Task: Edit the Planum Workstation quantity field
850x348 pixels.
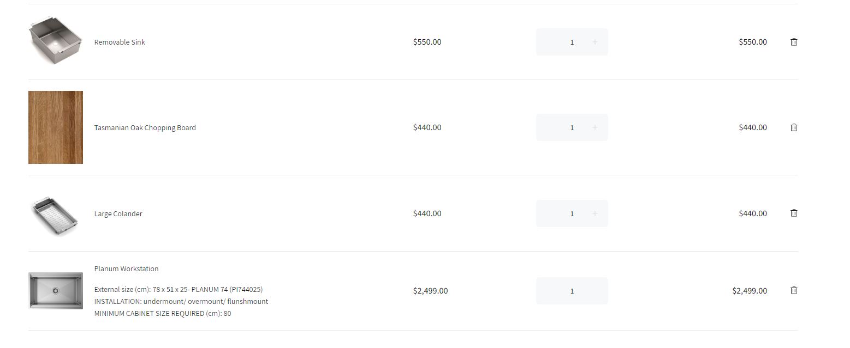Action: point(572,291)
